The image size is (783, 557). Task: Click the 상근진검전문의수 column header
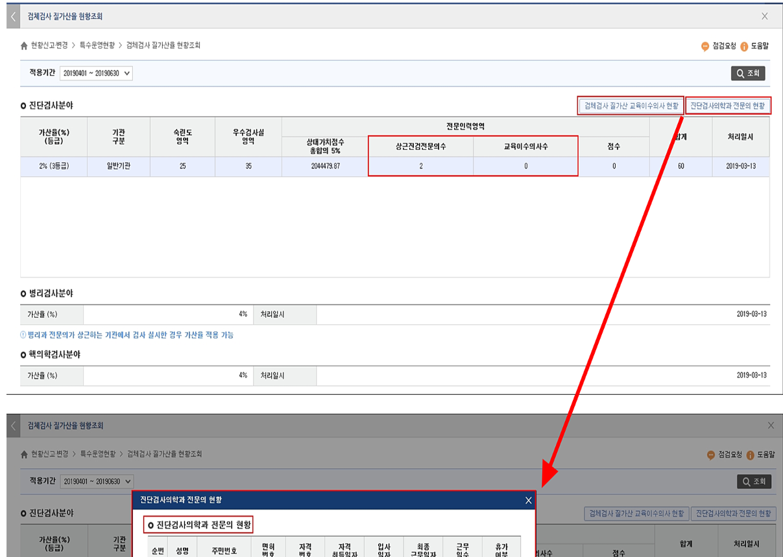click(x=420, y=147)
